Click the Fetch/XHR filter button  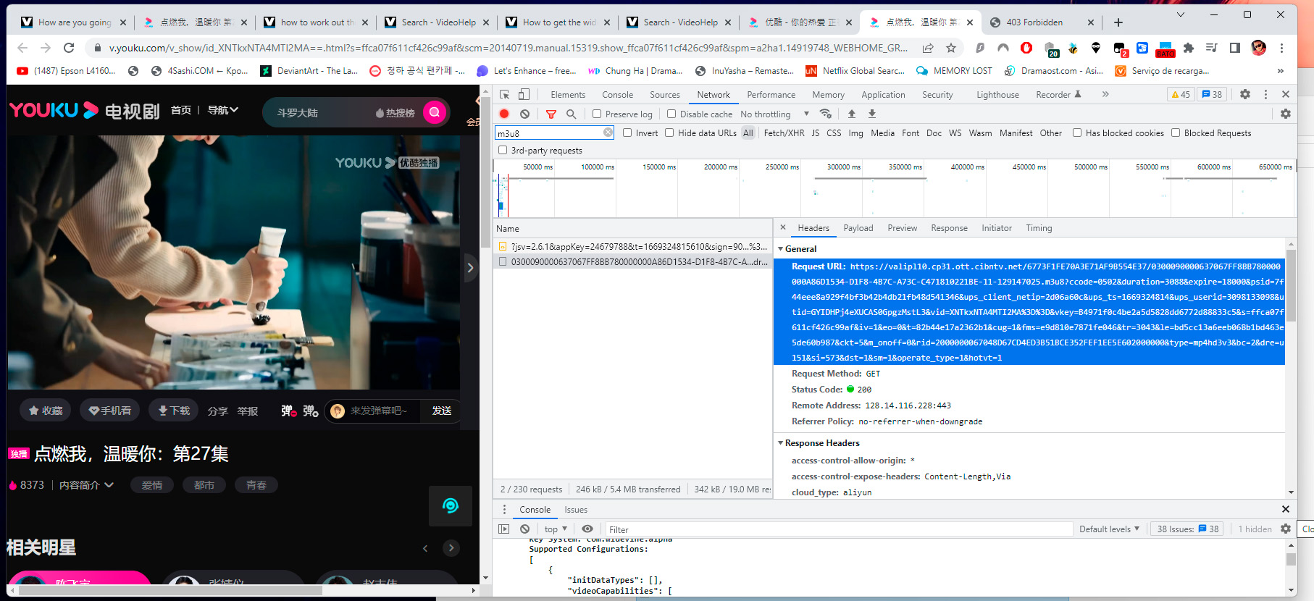click(784, 133)
